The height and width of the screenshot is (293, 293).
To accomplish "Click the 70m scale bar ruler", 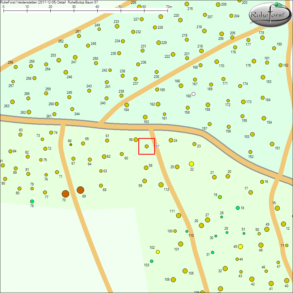I will pos(86,11).
